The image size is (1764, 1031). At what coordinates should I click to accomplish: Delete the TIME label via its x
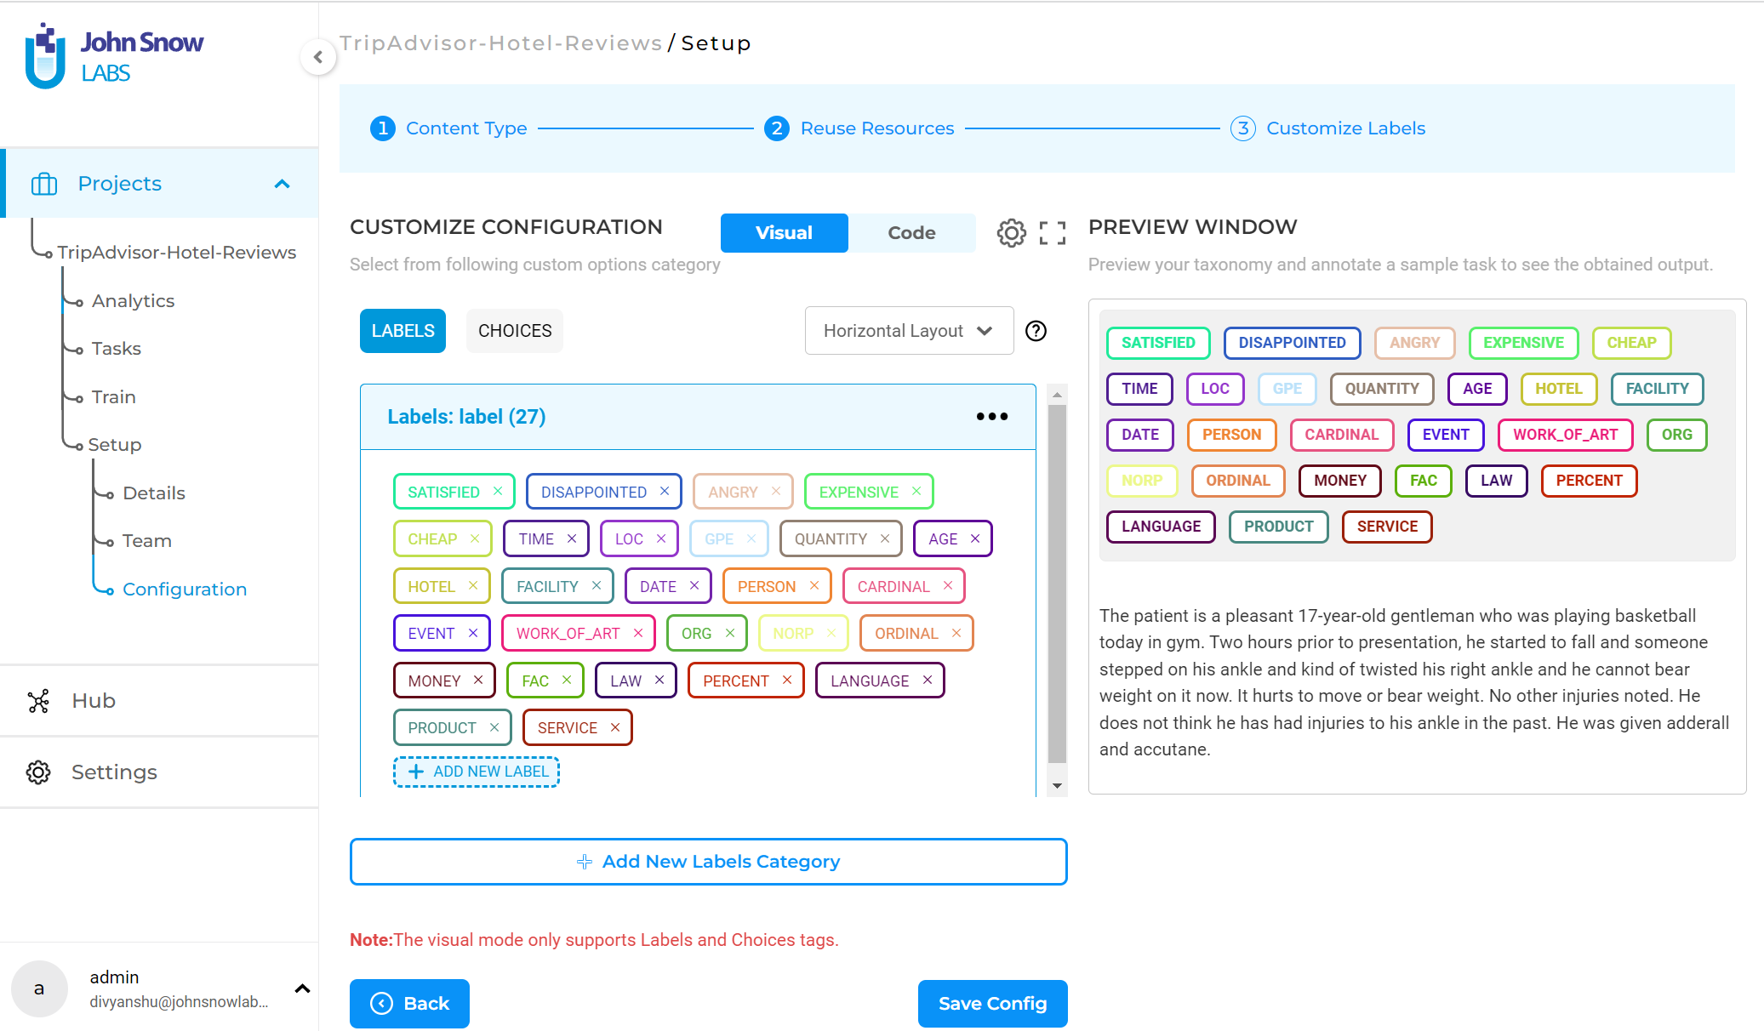point(572,538)
